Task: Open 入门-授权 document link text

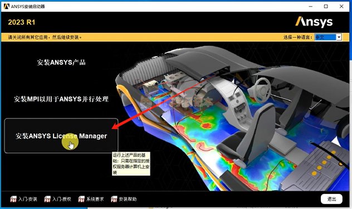Action: pyautogui.click(x=62, y=199)
